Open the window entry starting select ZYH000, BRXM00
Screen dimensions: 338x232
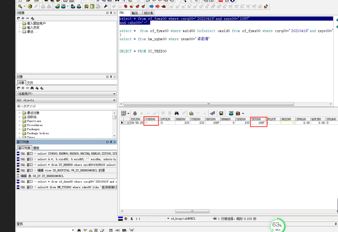click(66, 154)
